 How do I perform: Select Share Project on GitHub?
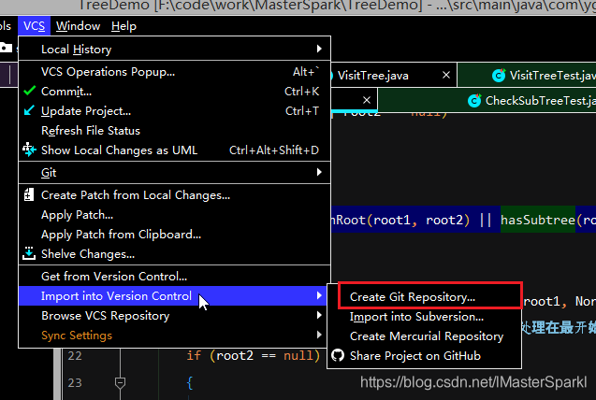tap(424, 356)
